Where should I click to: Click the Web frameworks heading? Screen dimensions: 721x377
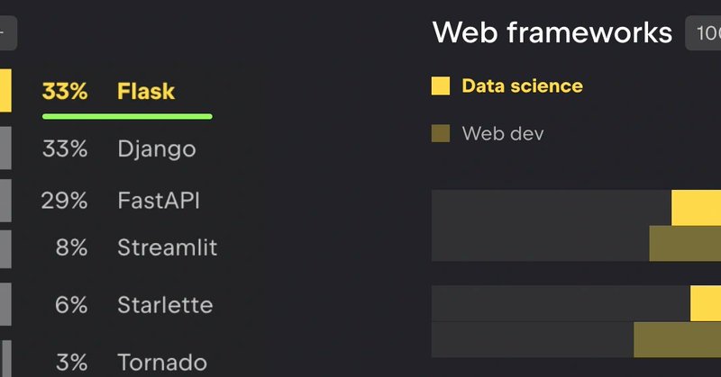[552, 32]
